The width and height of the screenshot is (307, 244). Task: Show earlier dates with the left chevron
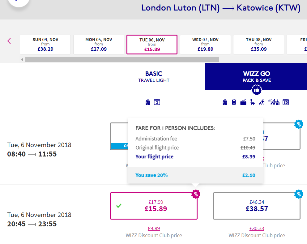coord(9,41)
